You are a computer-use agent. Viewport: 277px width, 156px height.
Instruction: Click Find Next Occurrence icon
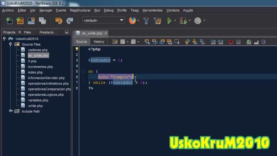162,42
